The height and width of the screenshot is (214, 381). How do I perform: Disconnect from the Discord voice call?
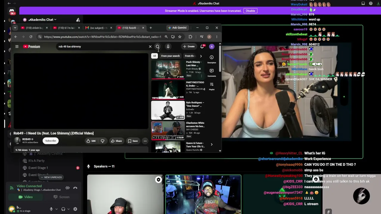click(x=75, y=188)
